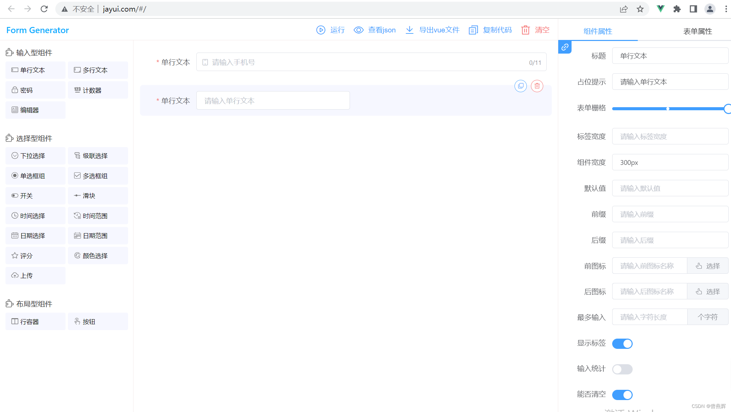Image resolution: width=731 pixels, height=412 pixels.
Task: Enable the 输入统计 switch
Action: [x=622, y=369]
